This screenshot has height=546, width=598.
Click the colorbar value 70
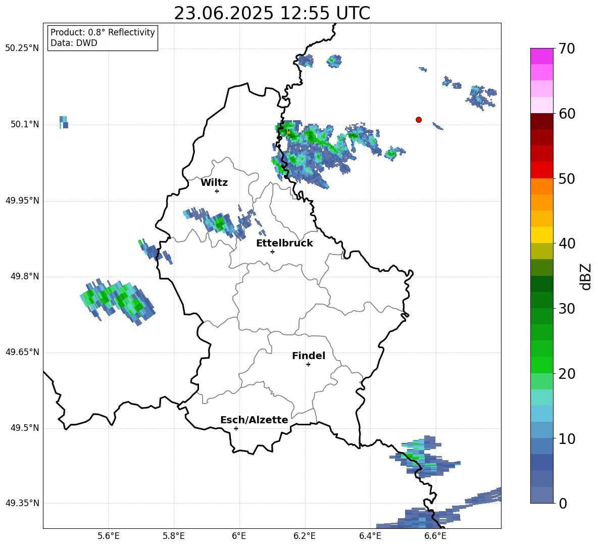[567, 48]
